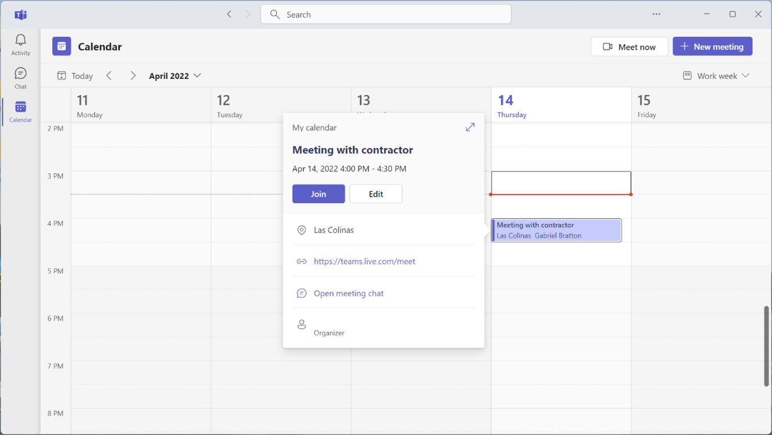772x435 pixels.
Task: Edit the Meeting with contractor
Action: pos(375,194)
